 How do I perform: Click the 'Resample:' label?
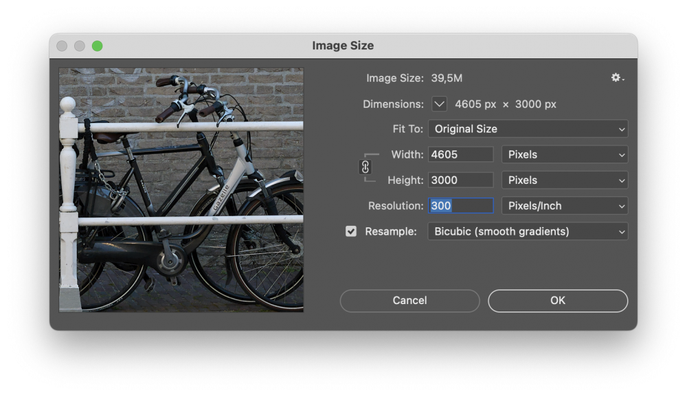[x=391, y=231]
